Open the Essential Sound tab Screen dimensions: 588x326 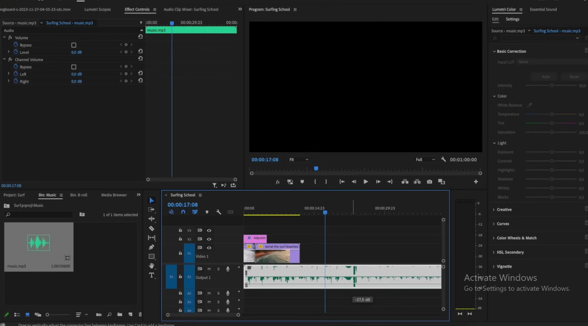[543, 10]
